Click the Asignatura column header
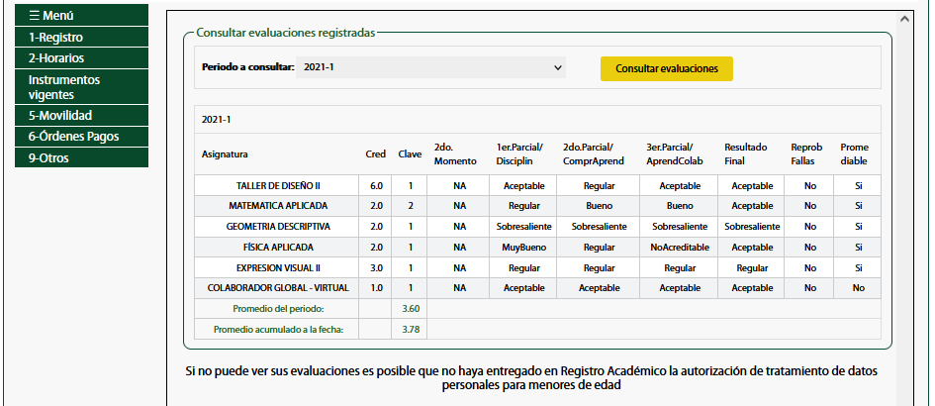This screenshot has width=935, height=406. (225, 154)
